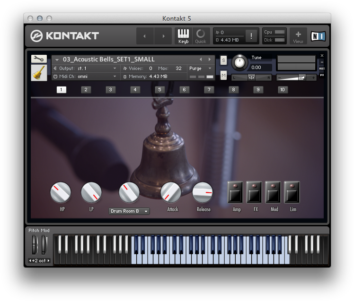Go to previous preset with left arrow in header
The image size is (354, 301).
click(x=145, y=36)
